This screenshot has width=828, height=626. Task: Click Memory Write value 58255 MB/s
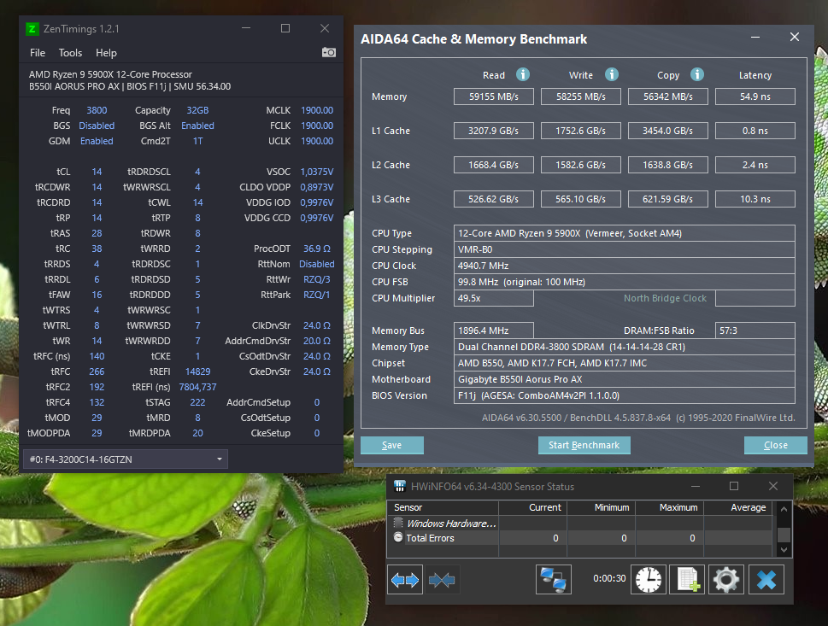tap(581, 97)
